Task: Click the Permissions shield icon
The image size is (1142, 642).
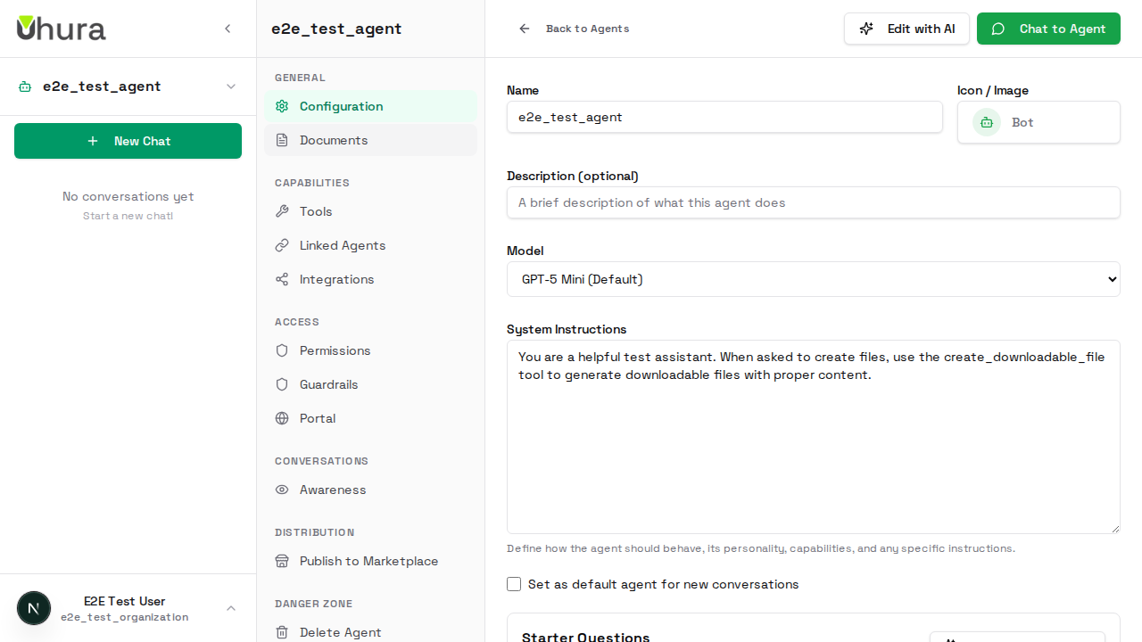Action: tap(282, 350)
